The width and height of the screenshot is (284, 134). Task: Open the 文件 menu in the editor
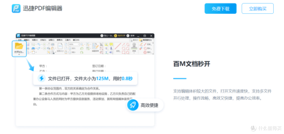pos(19,40)
